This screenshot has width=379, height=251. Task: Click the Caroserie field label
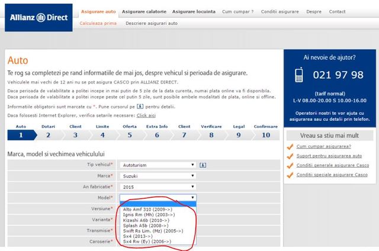coord(101,242)
